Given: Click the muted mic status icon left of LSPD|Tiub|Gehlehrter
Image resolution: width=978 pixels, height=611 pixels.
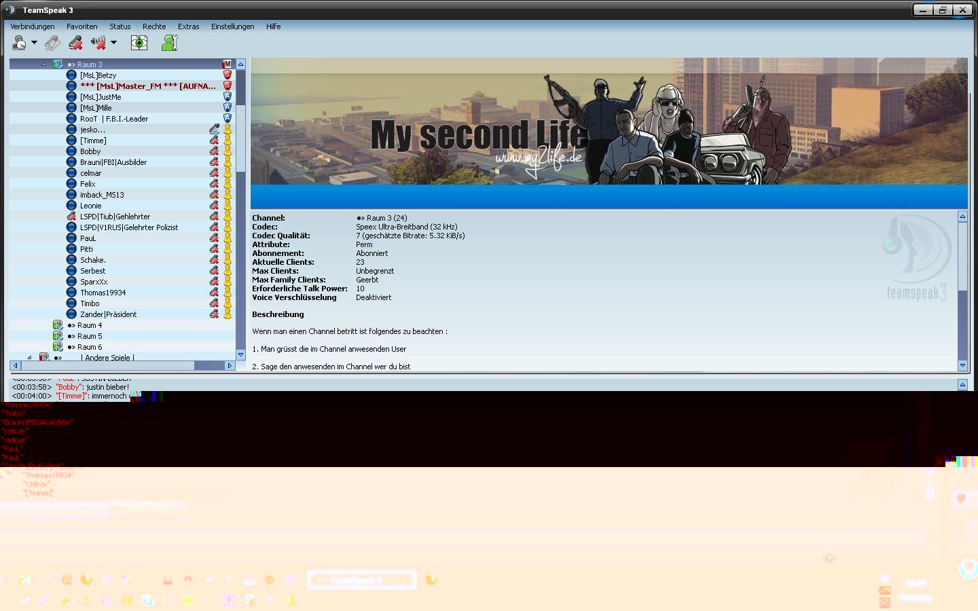Looking at the screenshot, I should 71,217.
